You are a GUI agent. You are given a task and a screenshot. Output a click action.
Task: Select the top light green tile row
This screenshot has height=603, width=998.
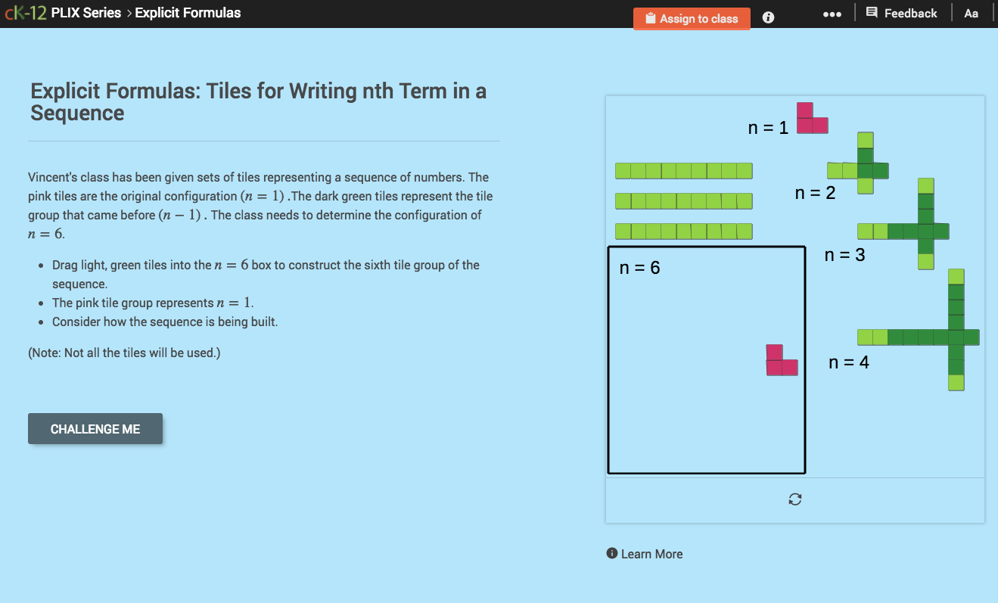click(x=683, y=171)
